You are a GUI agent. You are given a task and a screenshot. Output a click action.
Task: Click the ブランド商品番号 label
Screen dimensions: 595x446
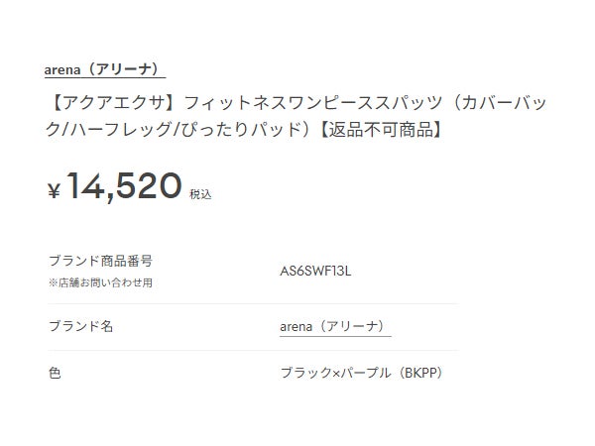point(100,261)
